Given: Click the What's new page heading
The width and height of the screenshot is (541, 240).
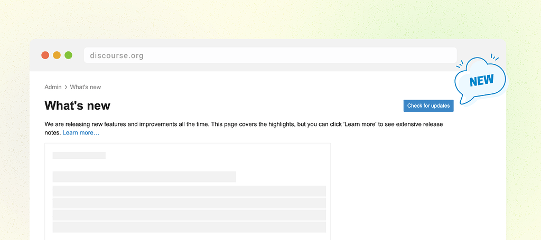Looking at the screenshot, I should 78,105.
